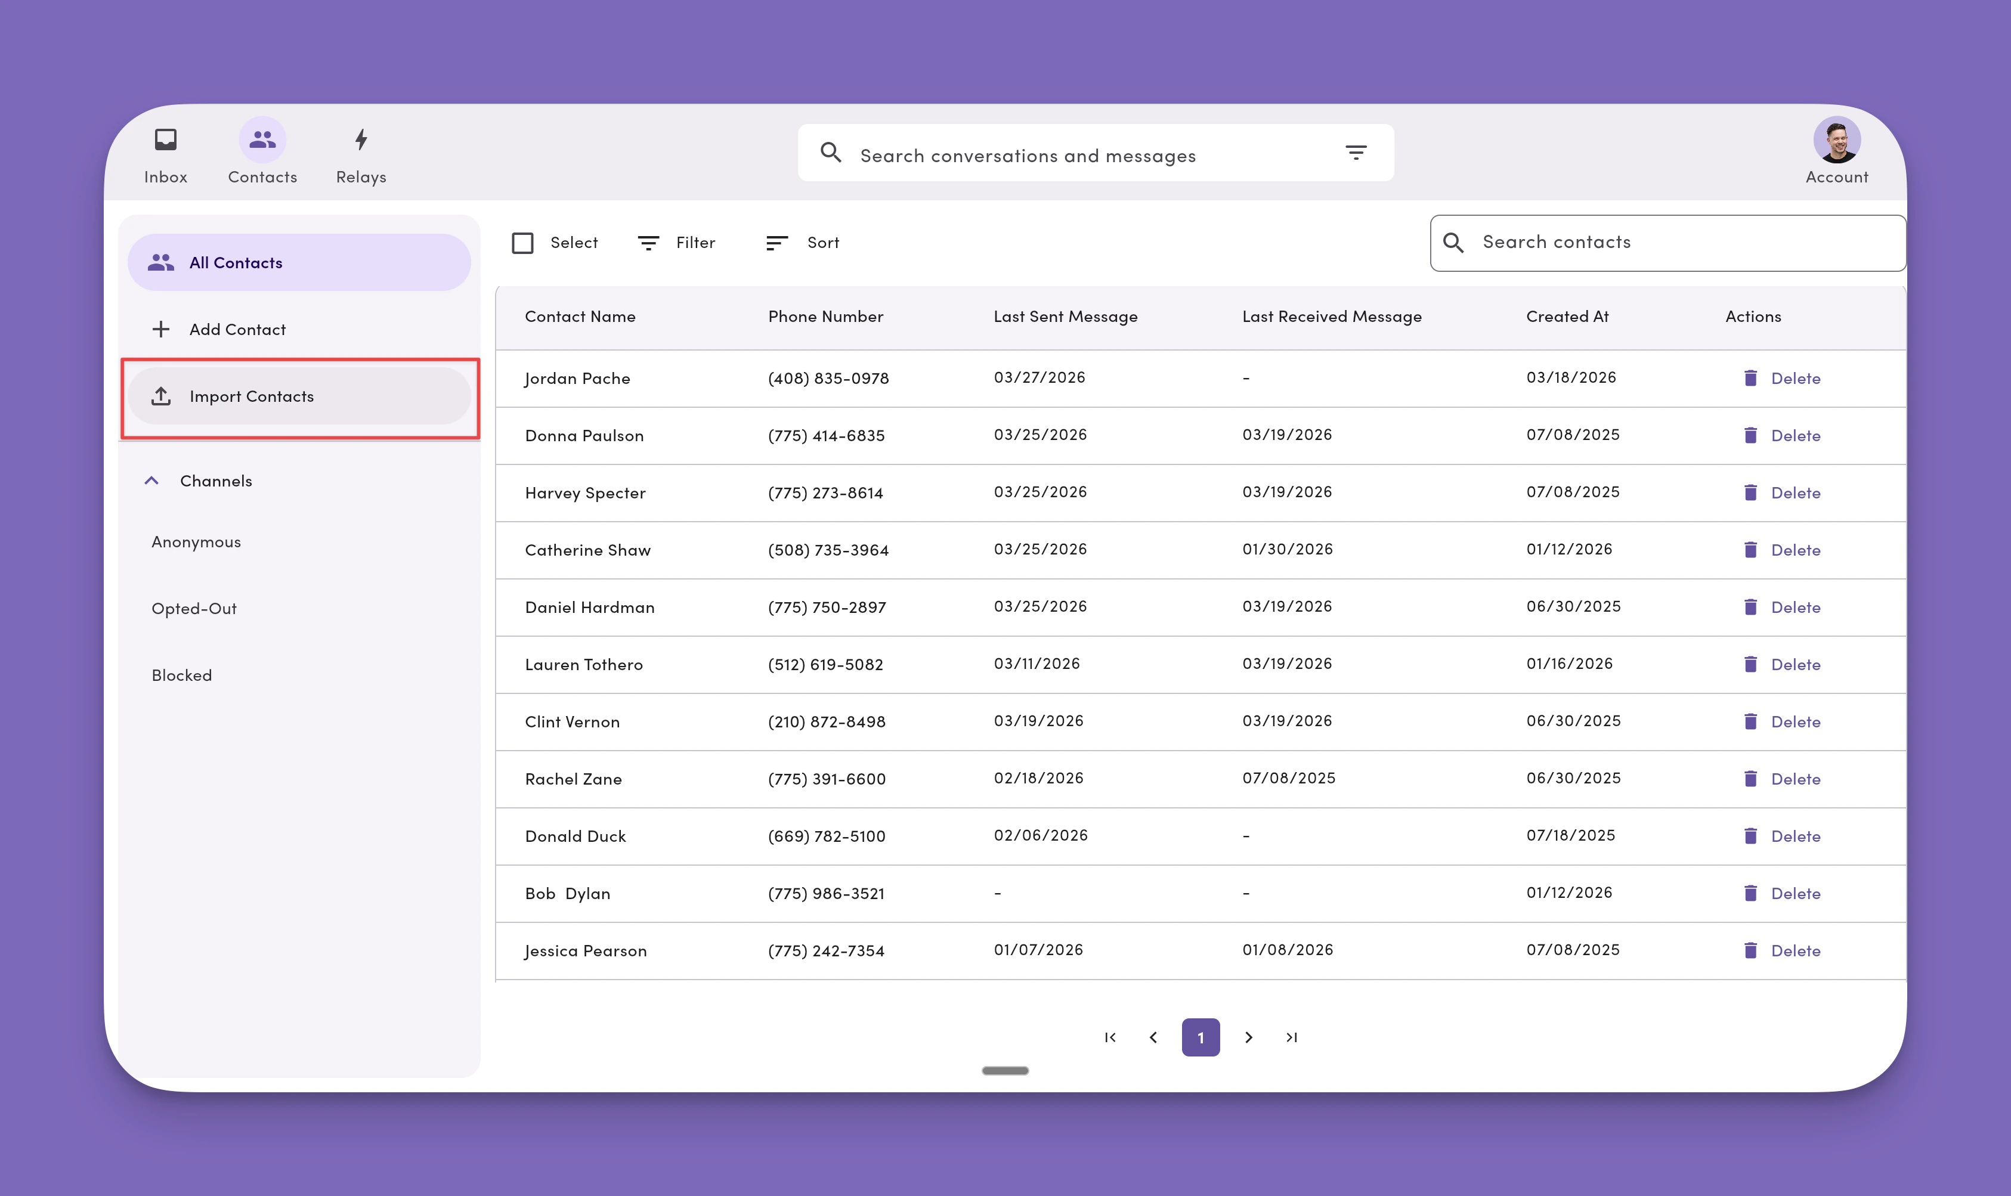Open Account profile avatar

pos(1836,140)
